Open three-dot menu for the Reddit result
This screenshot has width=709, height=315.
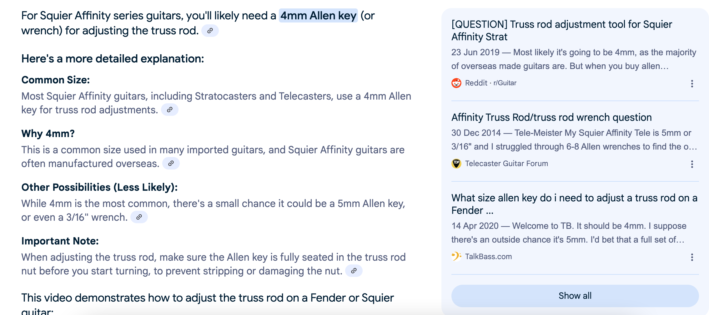coord(692,83)
